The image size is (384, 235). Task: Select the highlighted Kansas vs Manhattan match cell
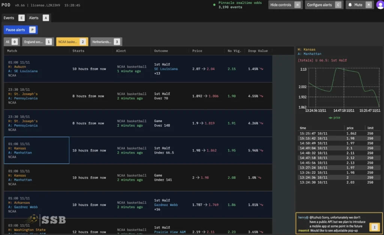tap(36, 150)
